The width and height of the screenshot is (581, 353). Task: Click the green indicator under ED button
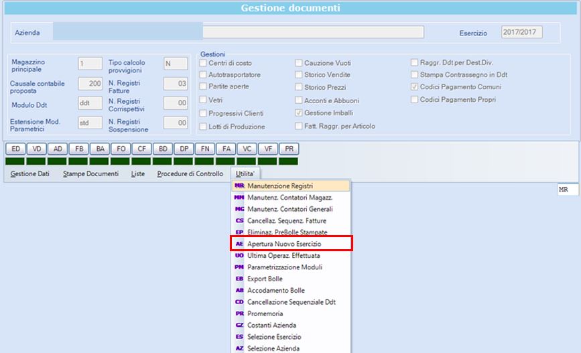(x=15, y=161)
